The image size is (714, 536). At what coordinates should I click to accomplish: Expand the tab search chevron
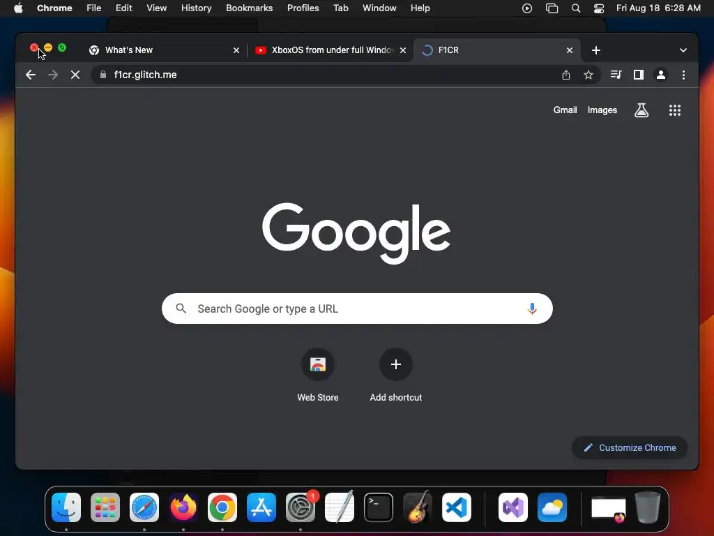point(683,50)
